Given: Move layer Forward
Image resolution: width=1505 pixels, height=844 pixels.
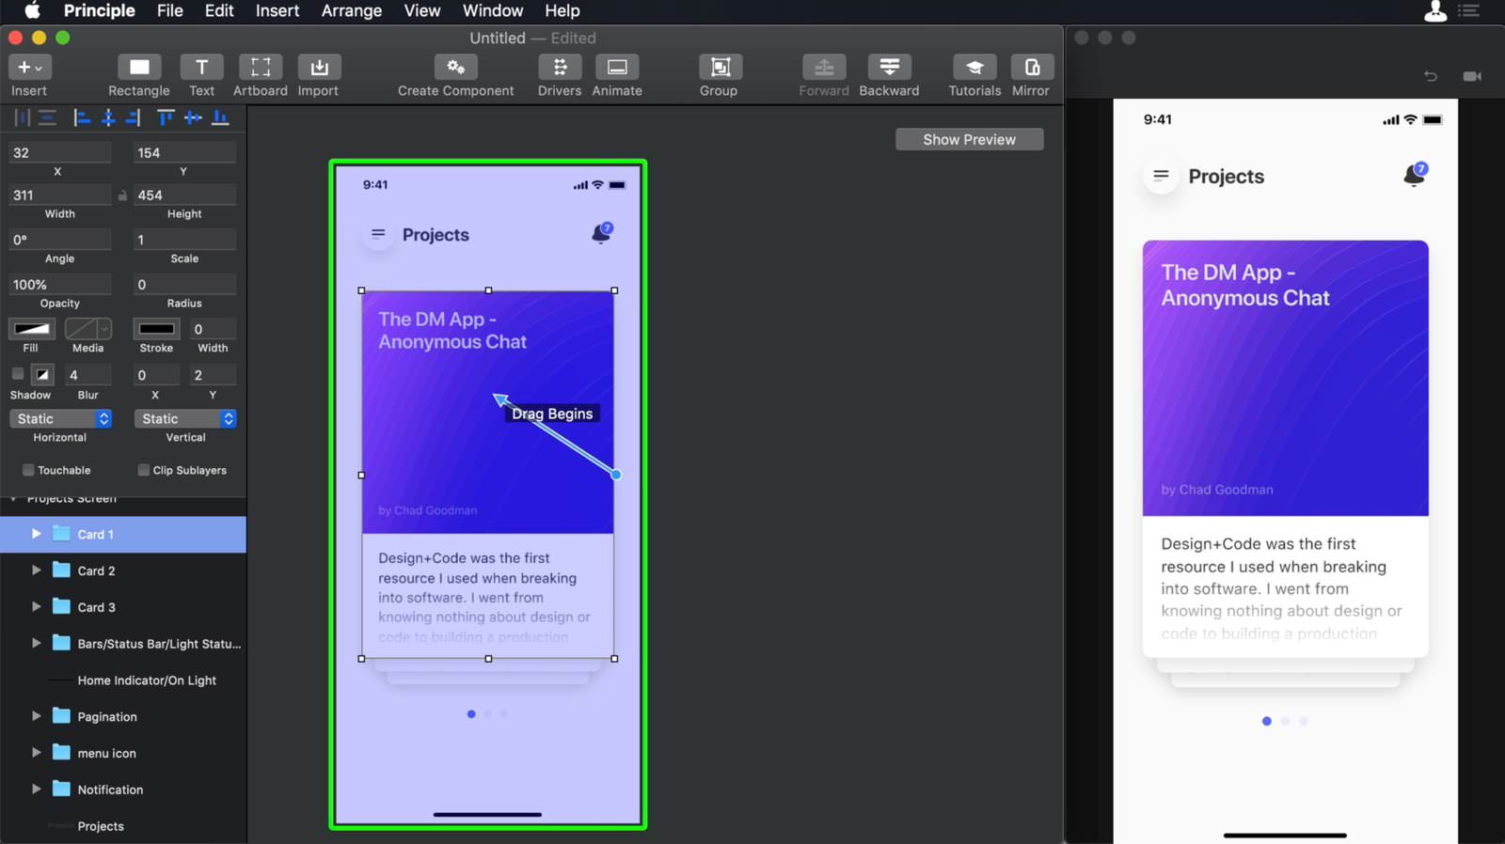Looking at the screenshot, I should [x=823, y=68].
